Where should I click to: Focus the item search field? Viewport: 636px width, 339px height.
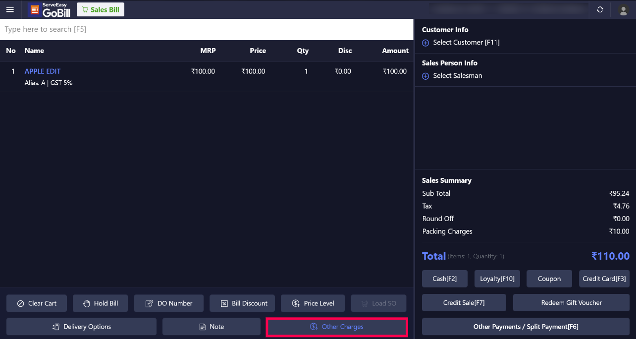pyautogui.click(x=207, y=29)
